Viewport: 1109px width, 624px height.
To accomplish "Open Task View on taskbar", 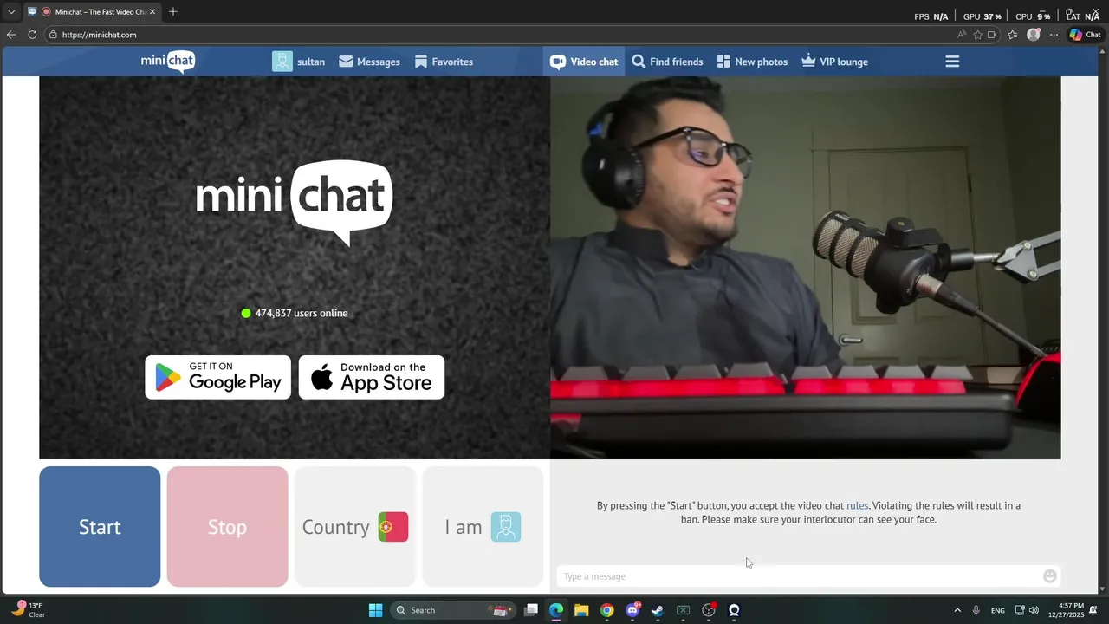I will 531,610.
